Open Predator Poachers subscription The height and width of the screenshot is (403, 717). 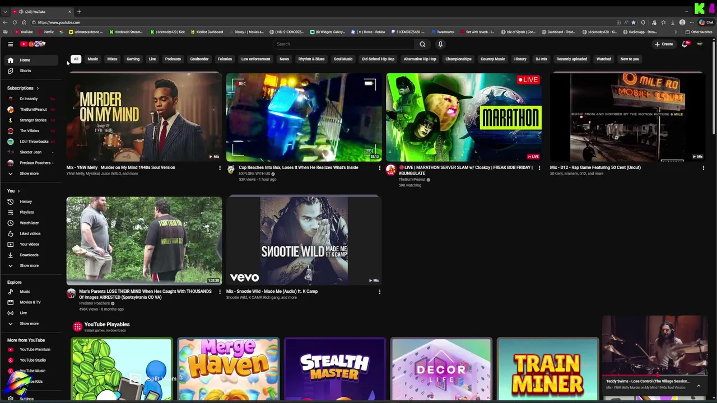(x=31, y=163)
